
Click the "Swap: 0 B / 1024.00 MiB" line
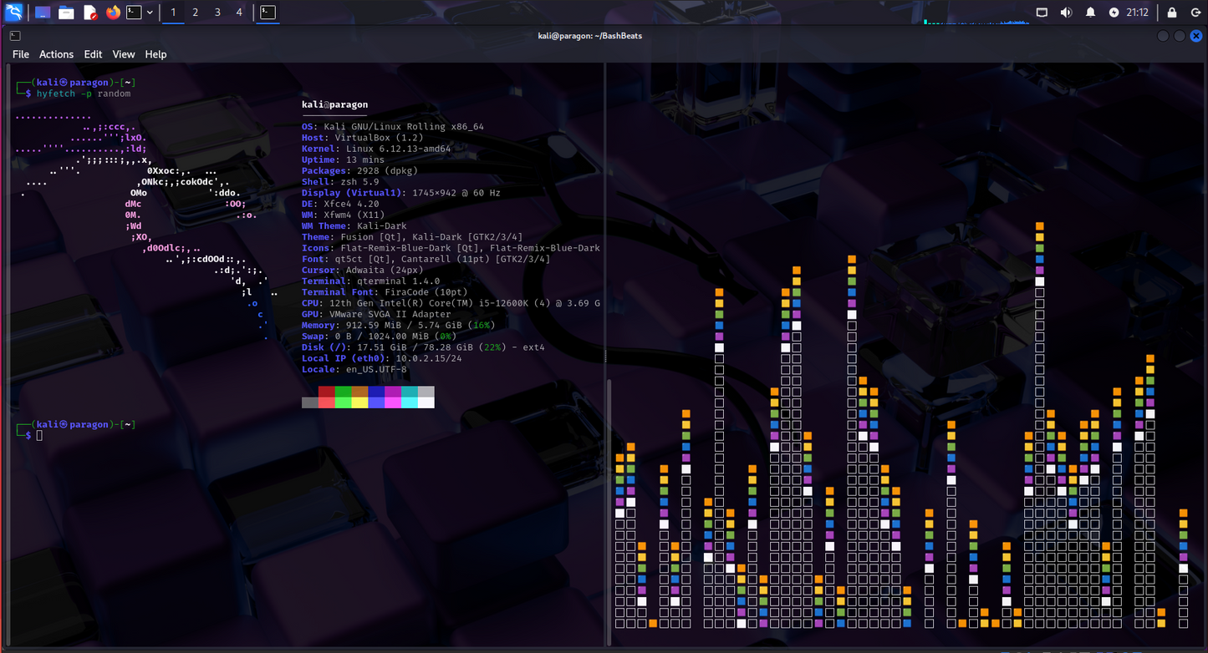pyautogui.click(x=380, y=337)
